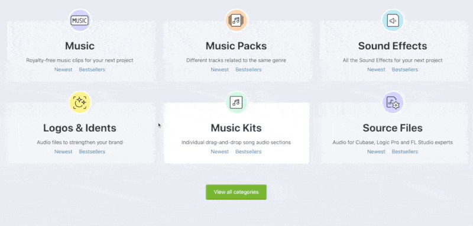
Task: View Newest items under Music
Action: [63, 70]
